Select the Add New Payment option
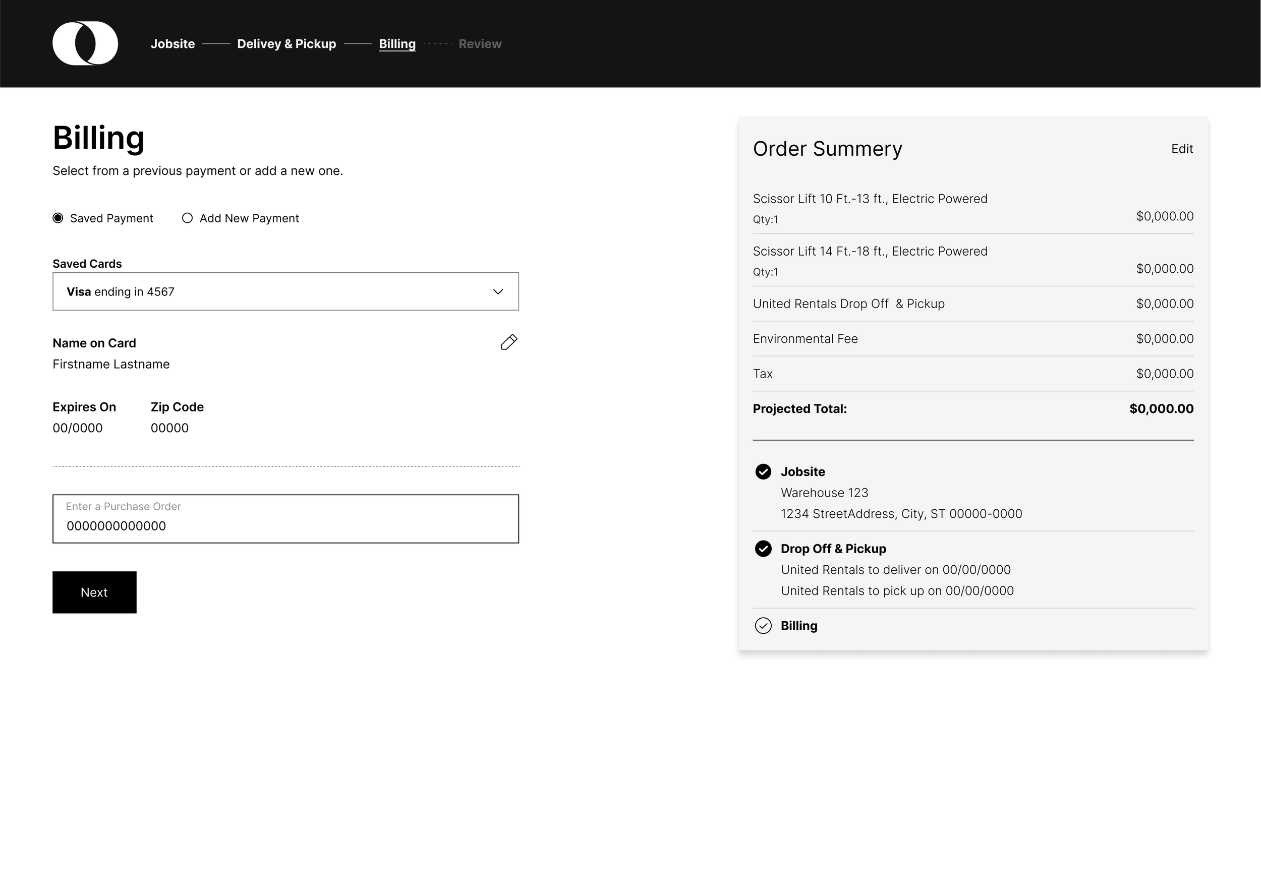Image resolution: width=1261 pixels, height=896 pixels. pos(188,218)
